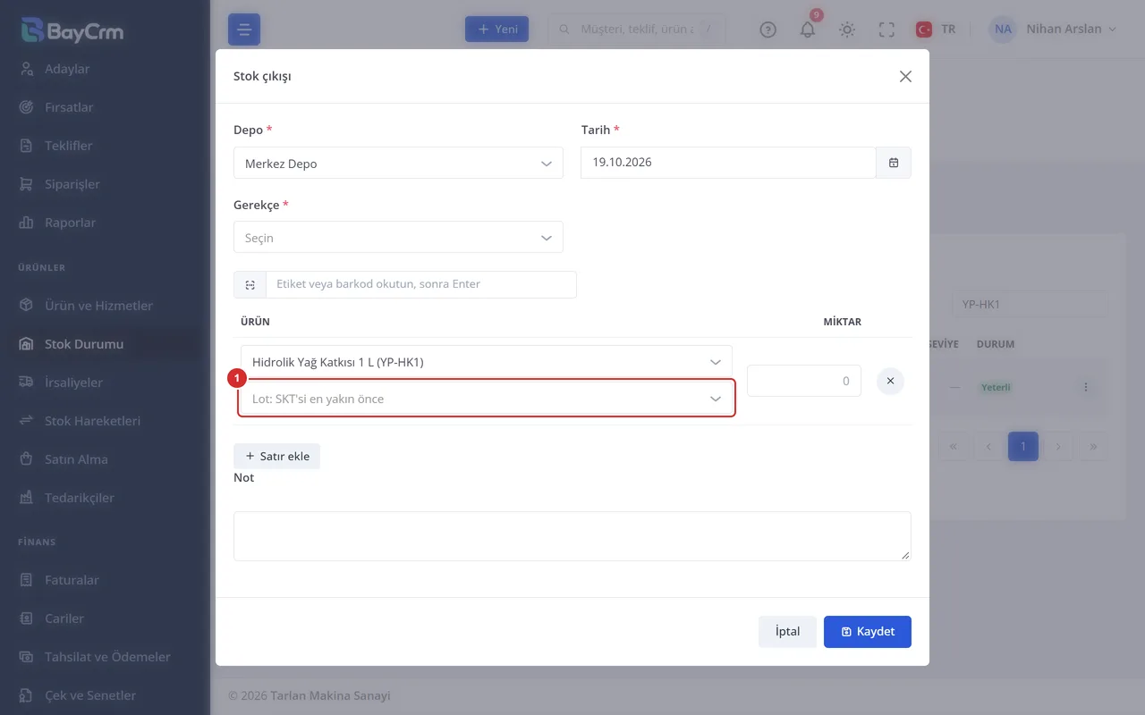This screenshot has height=715, width=1145.
Task: Focus the barcode or label input field
Action: [420, 284]
